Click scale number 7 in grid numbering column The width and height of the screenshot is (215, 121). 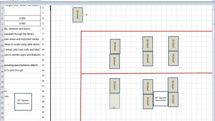(43, 34)
